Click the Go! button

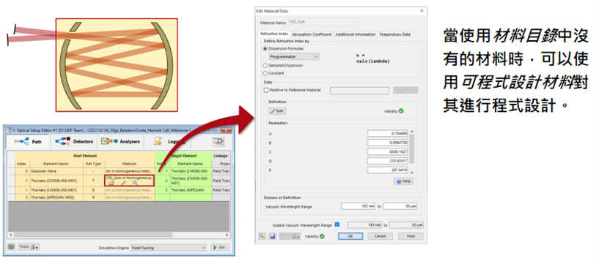point(220,248)
